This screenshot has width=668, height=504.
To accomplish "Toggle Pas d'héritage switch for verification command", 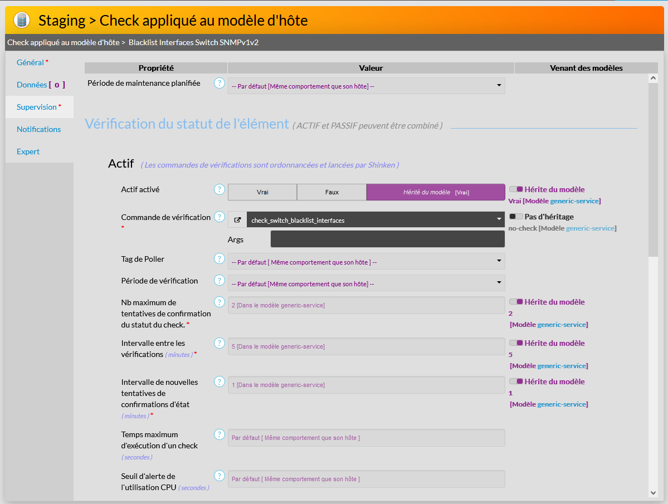I will [516, 217].
